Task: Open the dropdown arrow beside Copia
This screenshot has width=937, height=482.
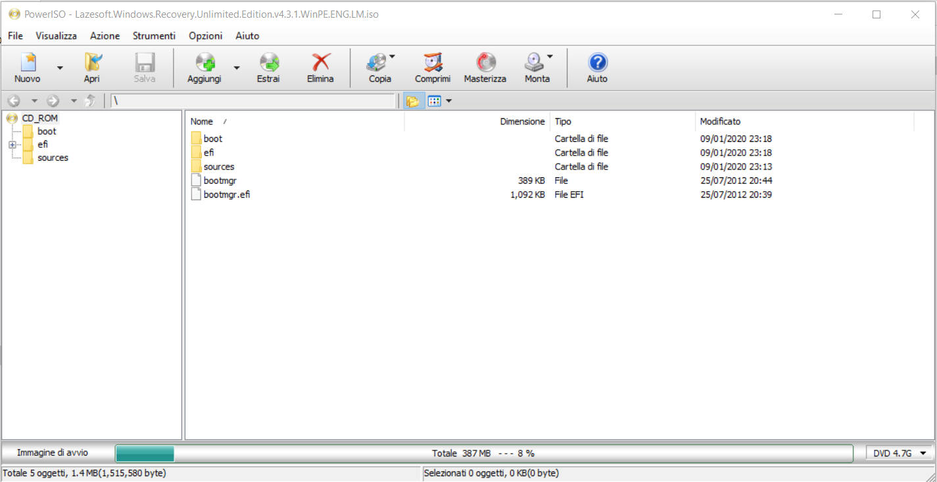Action: tap(393, 56)
